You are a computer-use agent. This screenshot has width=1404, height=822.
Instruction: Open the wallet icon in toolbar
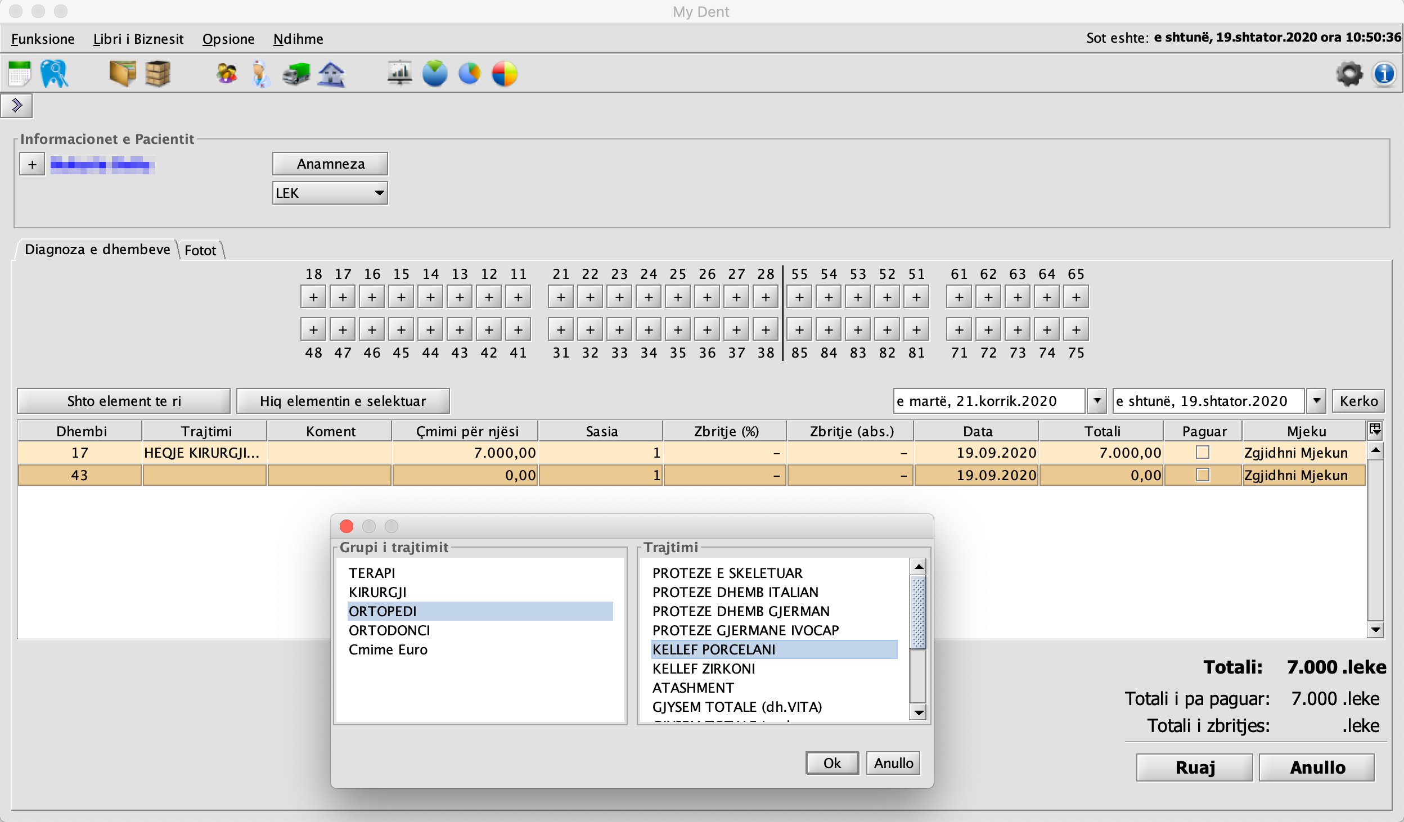pos(123,74)
